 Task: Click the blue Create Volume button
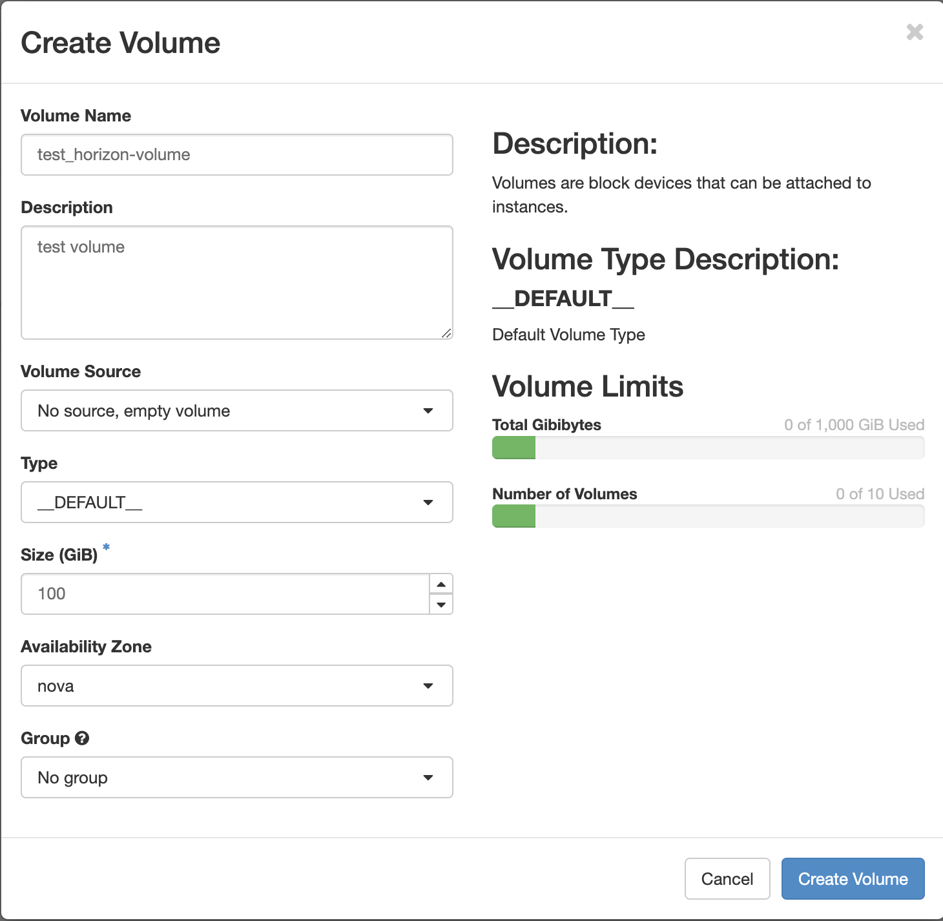point(853,879)
